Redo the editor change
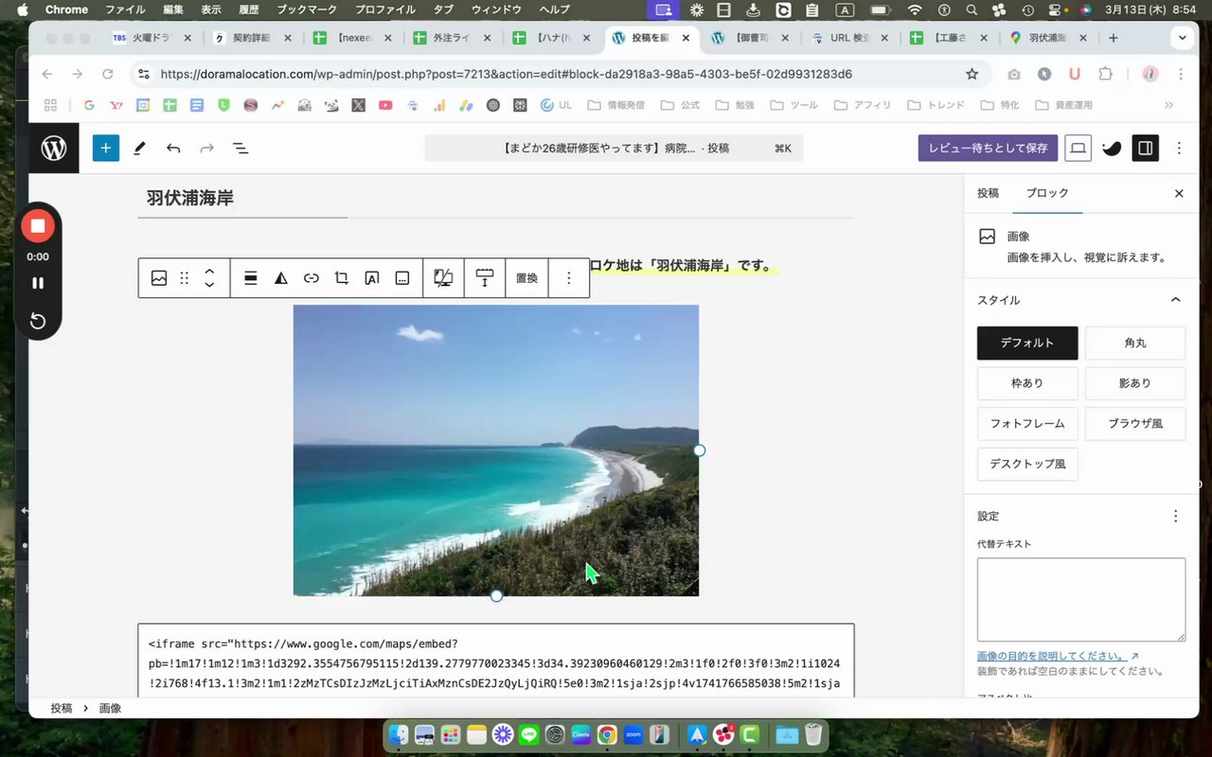 coord(206,148)
